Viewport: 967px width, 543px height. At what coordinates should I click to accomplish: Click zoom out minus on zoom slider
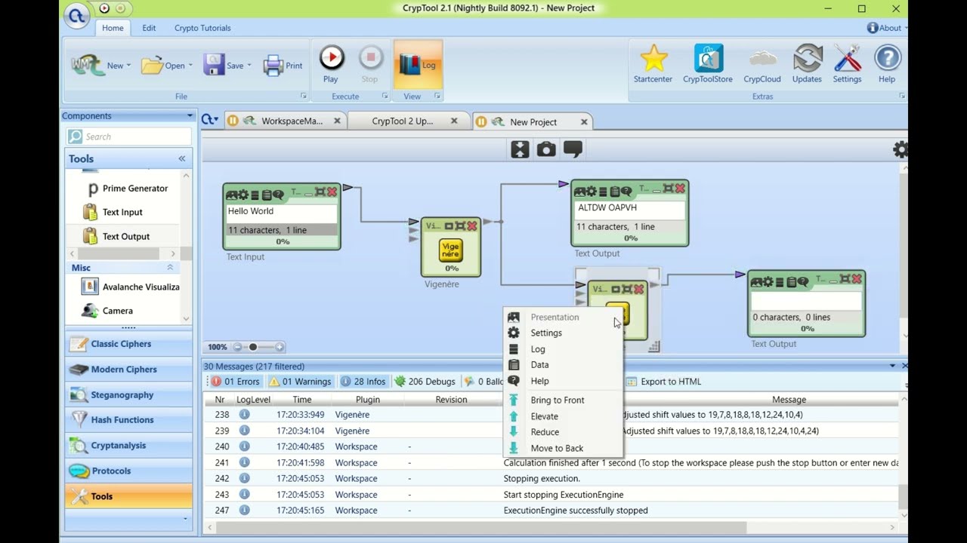237,347
